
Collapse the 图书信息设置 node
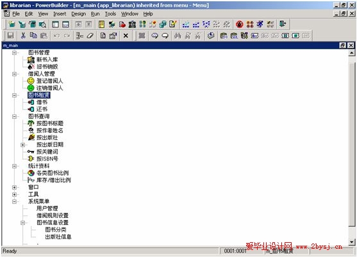23,222
